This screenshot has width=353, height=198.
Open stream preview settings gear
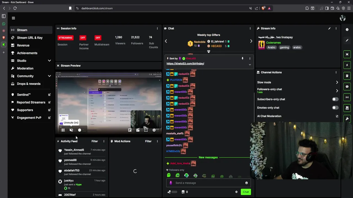154,130
